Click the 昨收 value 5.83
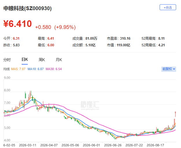 (16, 45)
